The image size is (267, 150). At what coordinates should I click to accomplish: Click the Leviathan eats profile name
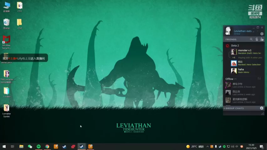click(244, 31)
